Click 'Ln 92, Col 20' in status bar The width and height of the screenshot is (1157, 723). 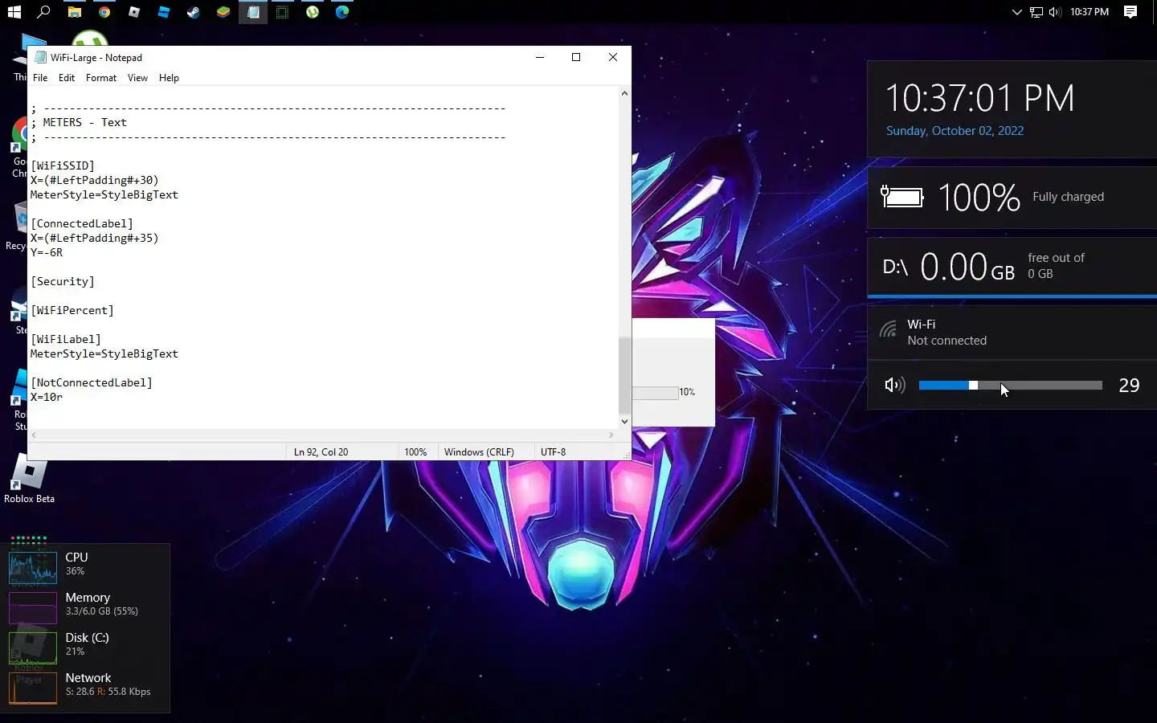(321, 452)
